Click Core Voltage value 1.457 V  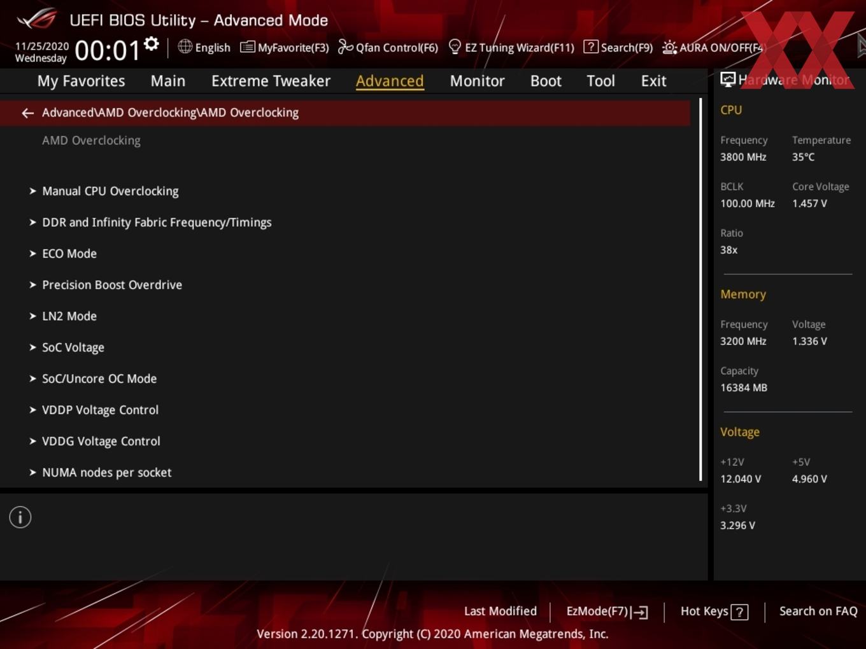[809, 204]
